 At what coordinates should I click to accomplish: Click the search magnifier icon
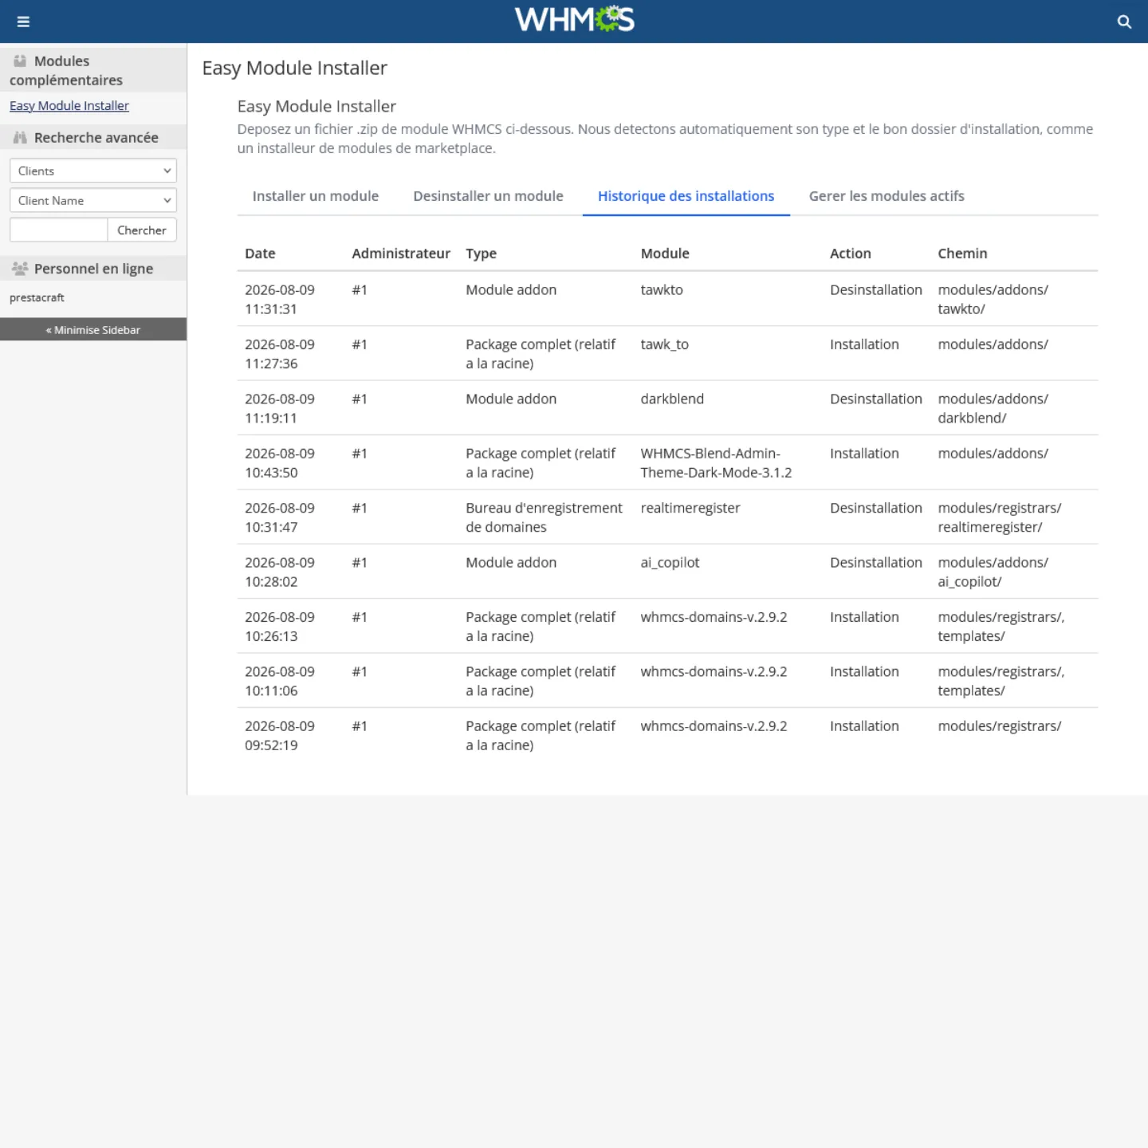(x=1124, y=22)
